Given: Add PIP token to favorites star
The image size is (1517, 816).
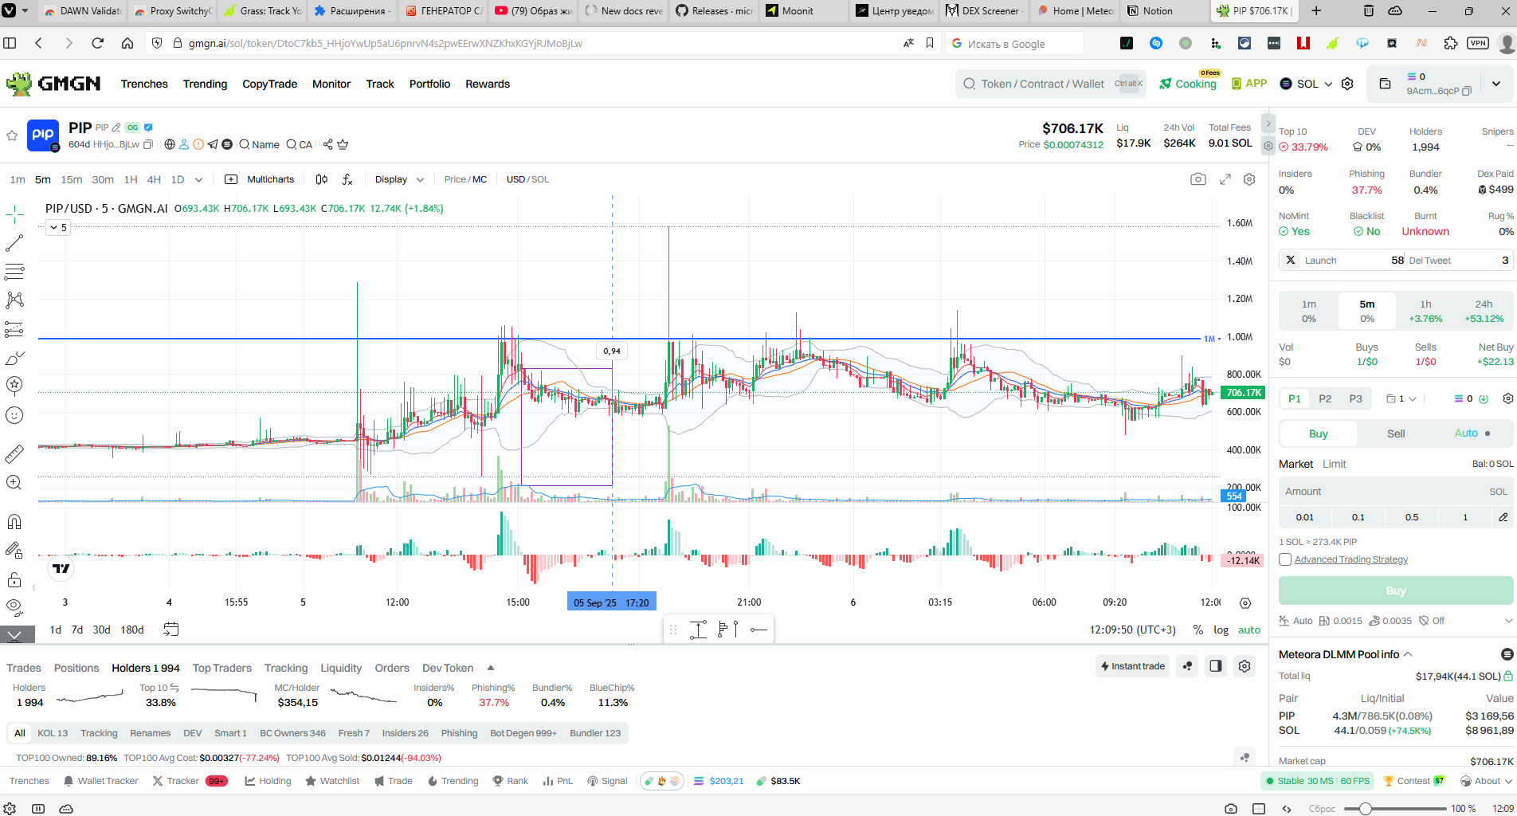Looking at the screenshot, I should pos(12,135).
